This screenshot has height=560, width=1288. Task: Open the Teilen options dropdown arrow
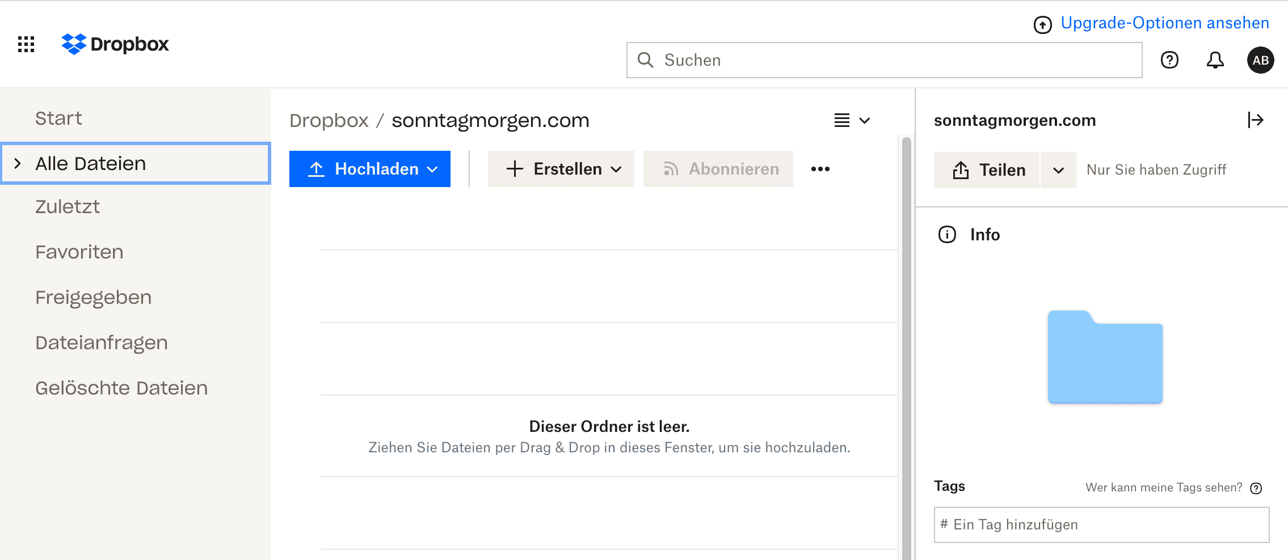click(x=1059, y=170)
